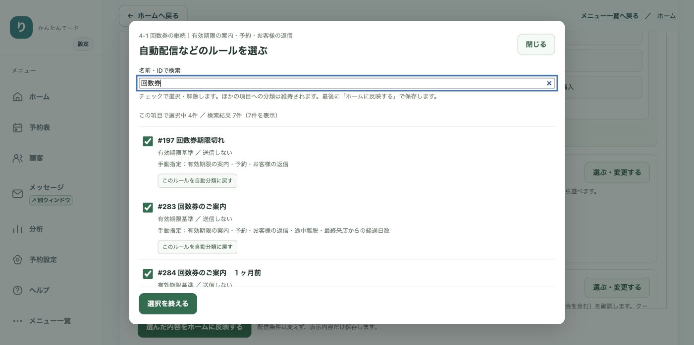Click the three dots icon for メニュー一覧
Viewport: 694px width, 345px height.
click(x=17, y=321)
